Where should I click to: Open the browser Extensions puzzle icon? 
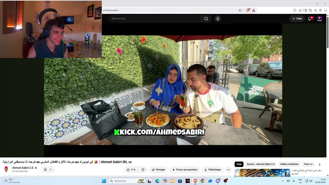(x=295, y=10)
